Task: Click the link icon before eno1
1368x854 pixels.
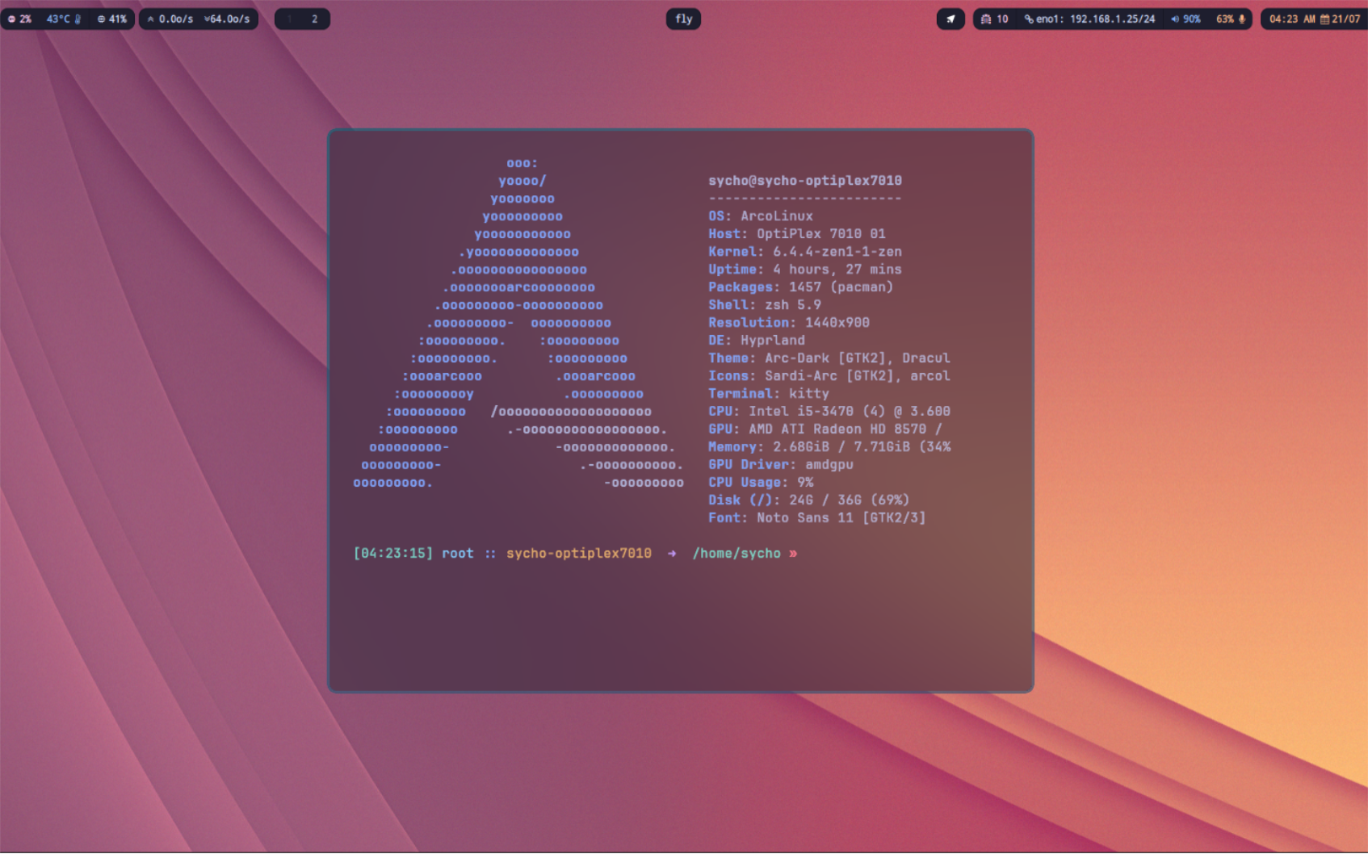Action: tap(1029, 19)
